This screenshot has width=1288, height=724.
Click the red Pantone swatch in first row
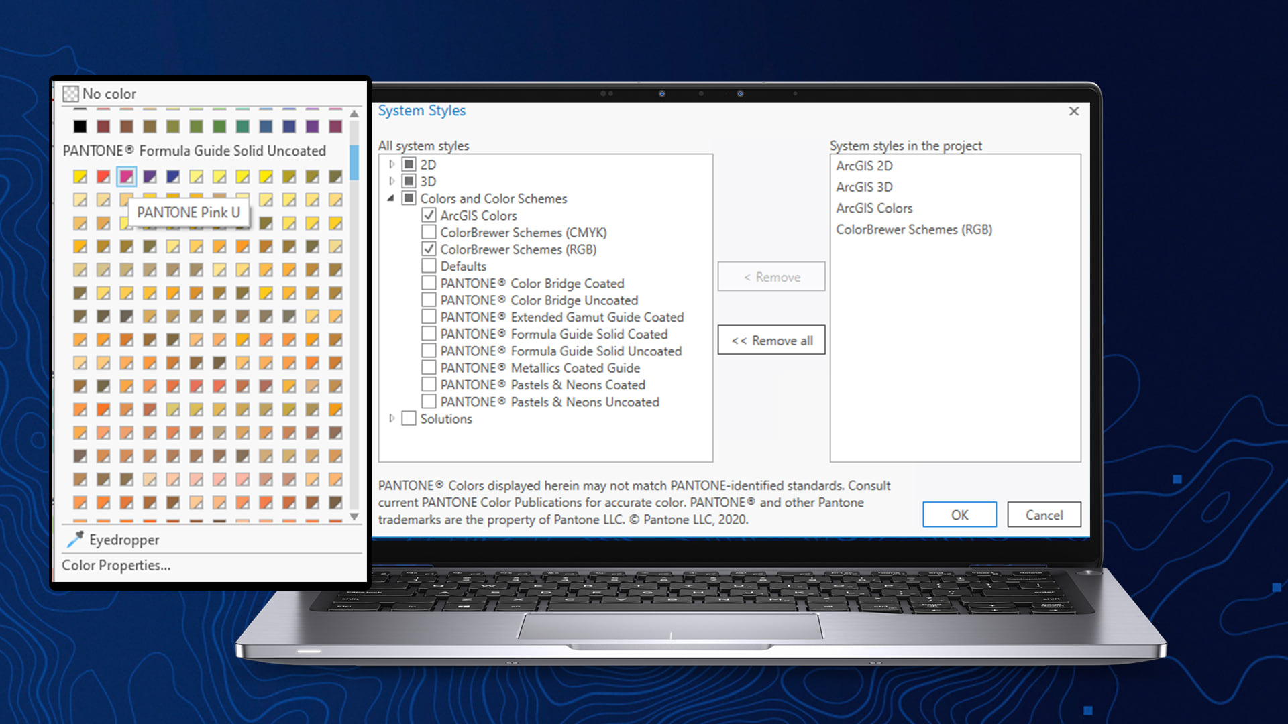pyautogui.click(x=103, y=176)
